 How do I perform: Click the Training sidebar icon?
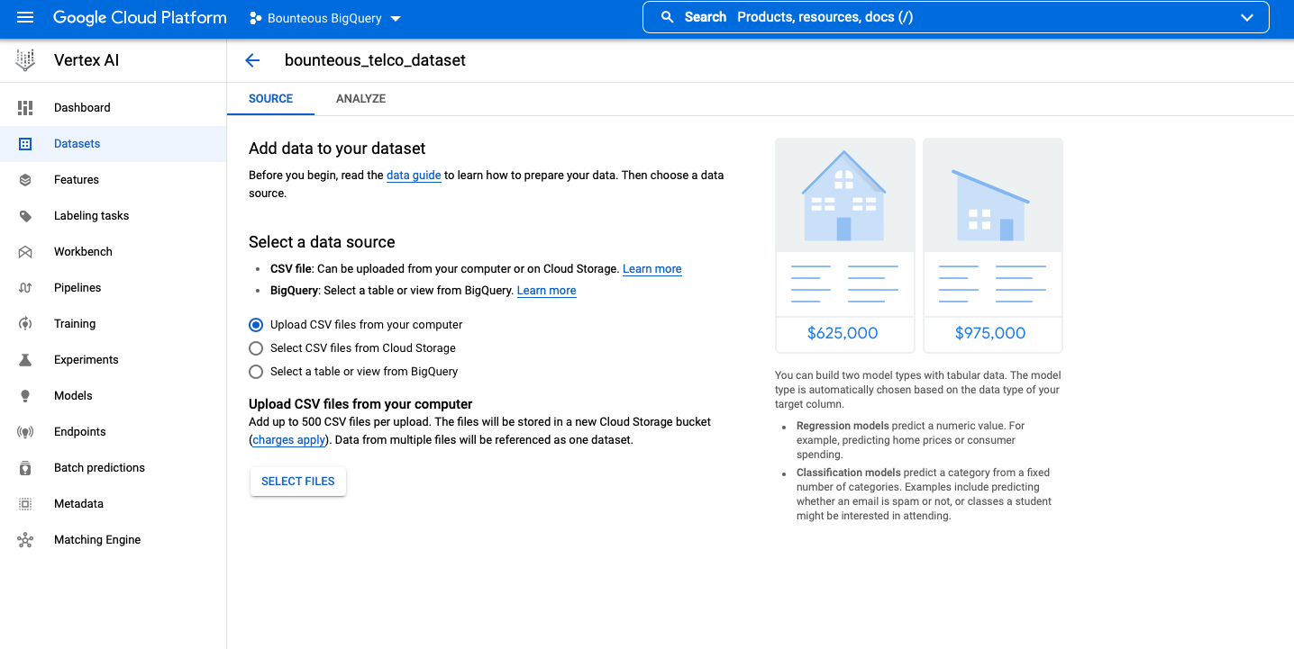click(25, 324)
